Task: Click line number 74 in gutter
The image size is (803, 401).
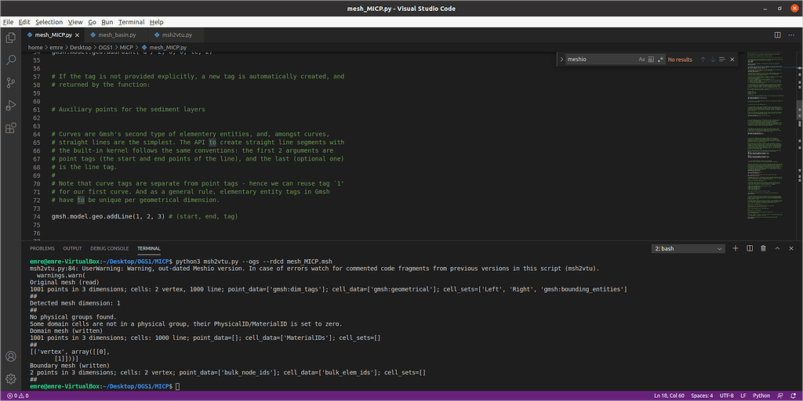Action: [x=37, y=216]
